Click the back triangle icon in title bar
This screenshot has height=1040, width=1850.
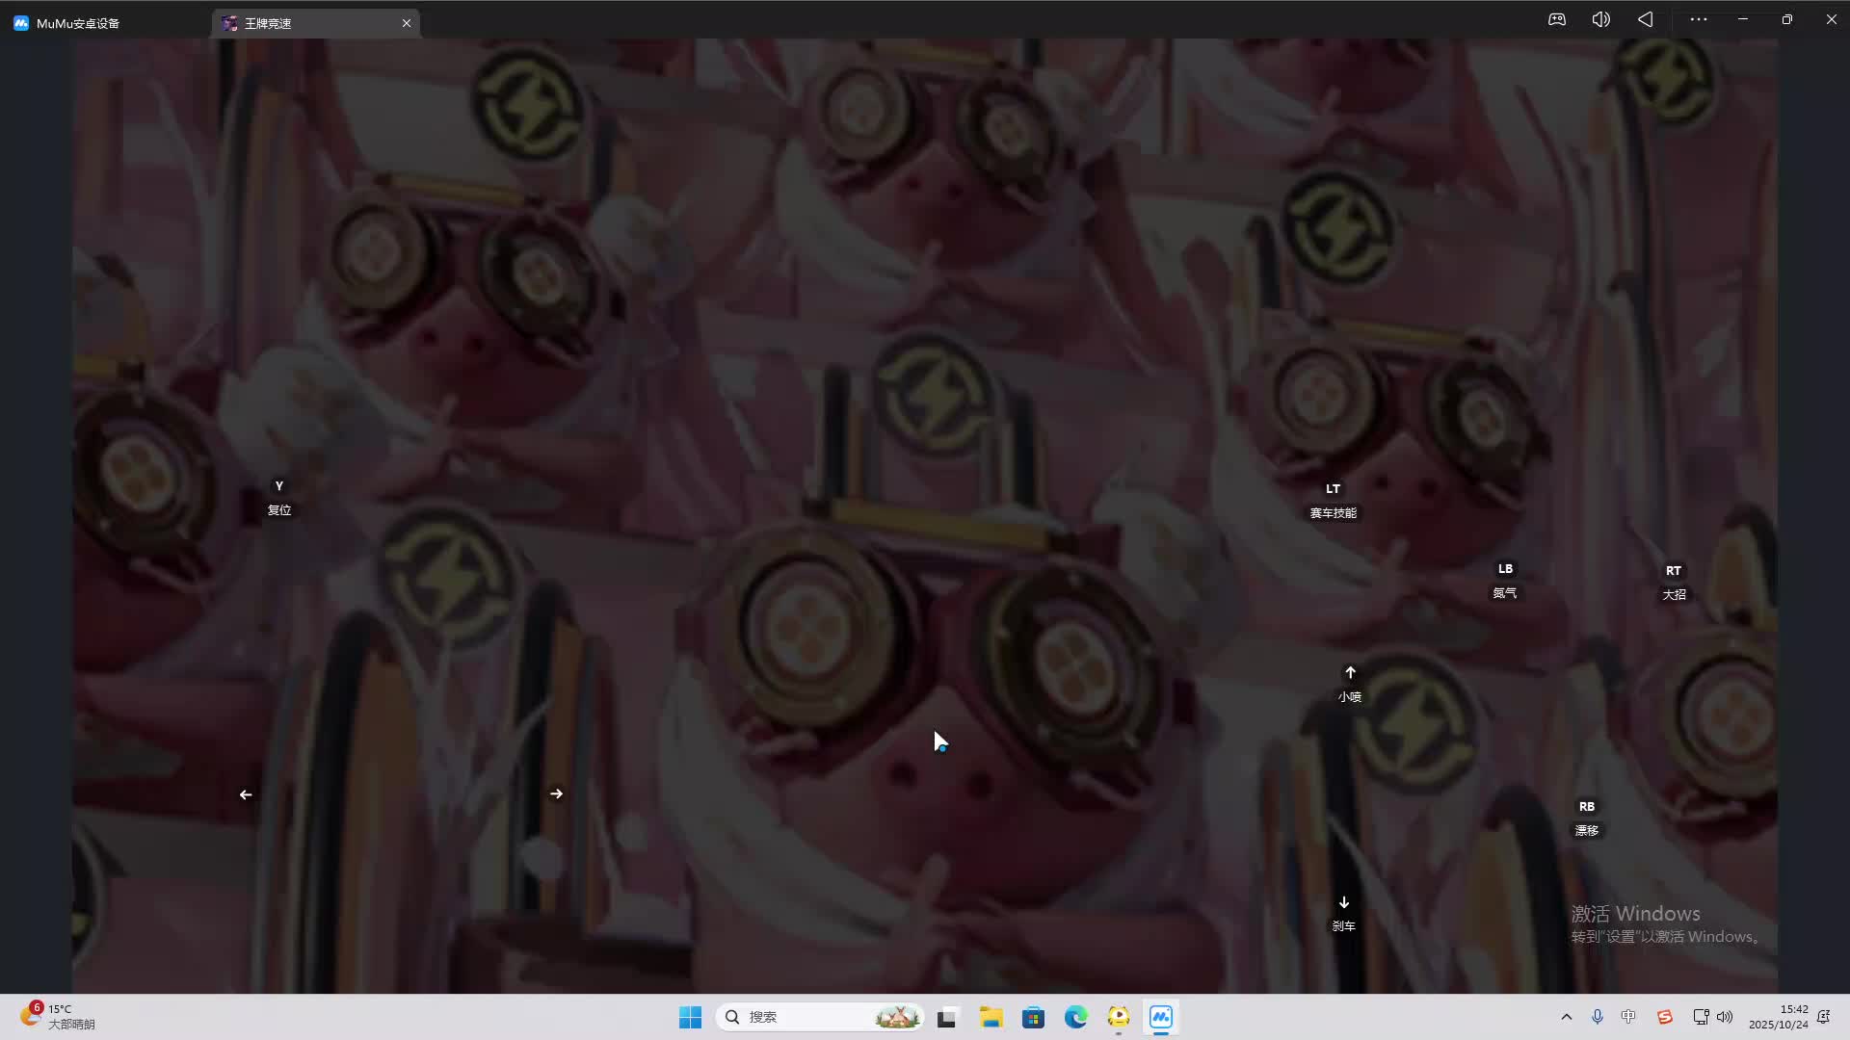[1646, 19]
